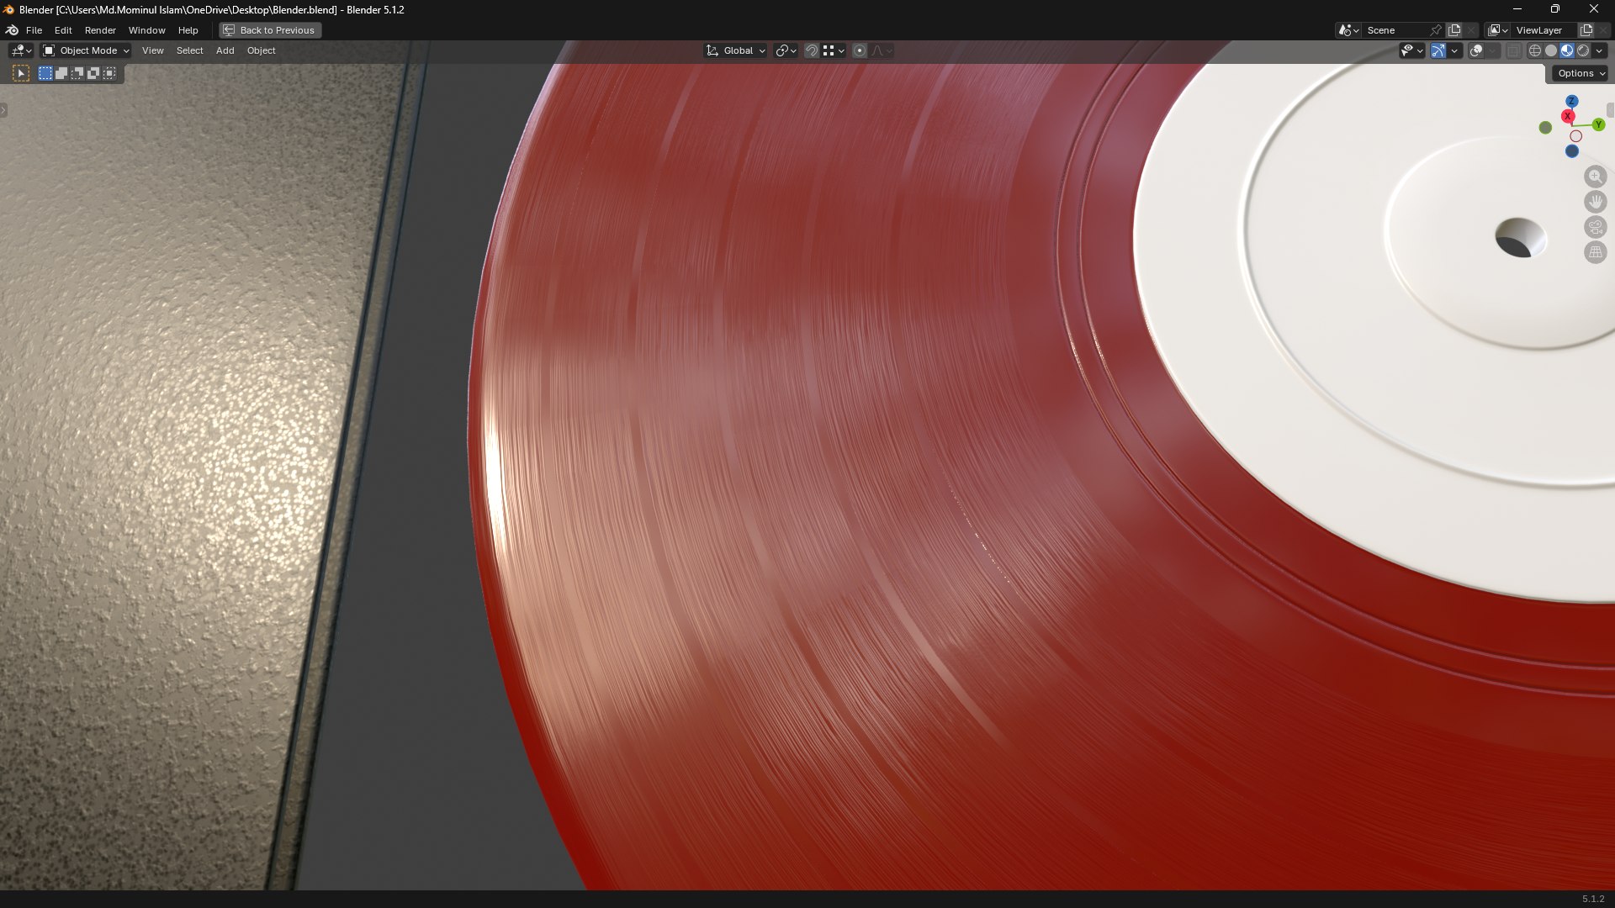Open shading options dropdown
The width and height of the screenshot is (1615, 908).
tap(1599, 50)
